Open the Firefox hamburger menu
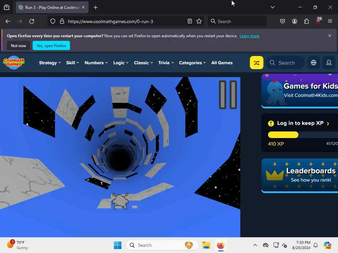This screenshot has height=253, width=338. point(330,21)
